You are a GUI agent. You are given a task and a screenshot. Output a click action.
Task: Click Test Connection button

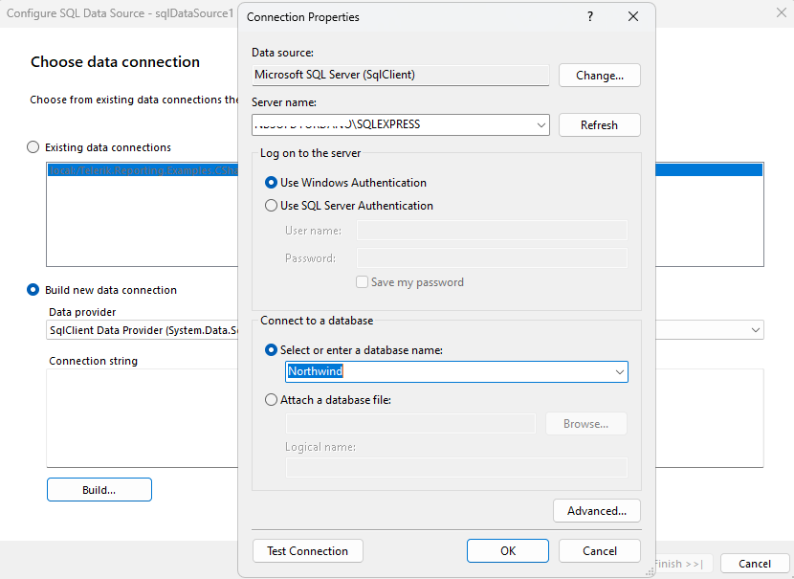click(x=308, y=551)
